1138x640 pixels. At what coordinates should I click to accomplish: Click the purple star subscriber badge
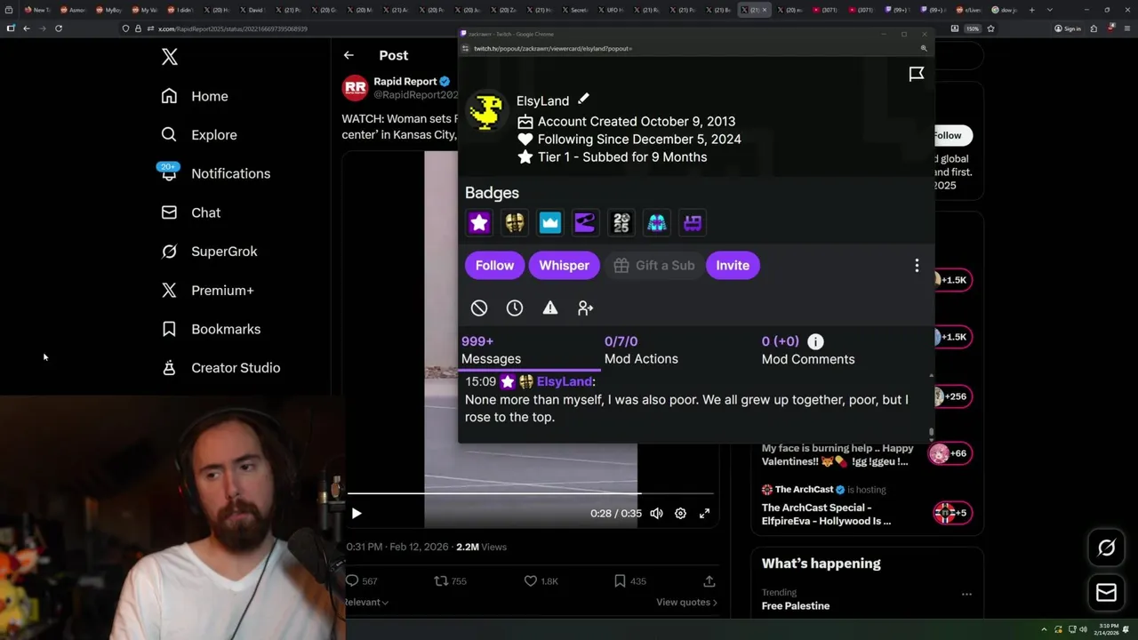pos(479,223)
